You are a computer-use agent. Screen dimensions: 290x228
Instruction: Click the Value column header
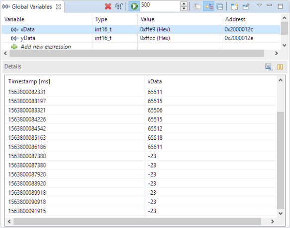(180, 19)
